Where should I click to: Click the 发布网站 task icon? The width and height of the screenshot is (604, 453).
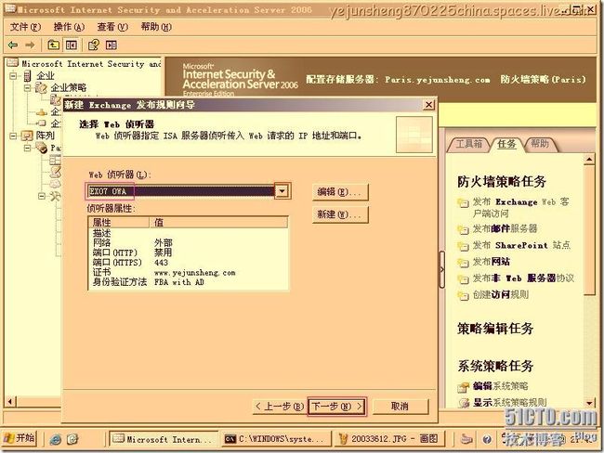pos(462,263)
